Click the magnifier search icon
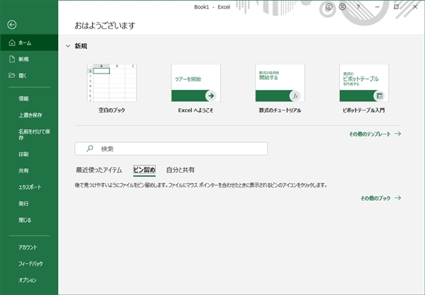Image resolution: width=425 pixels, height=295 pixels. coord(90,149)
